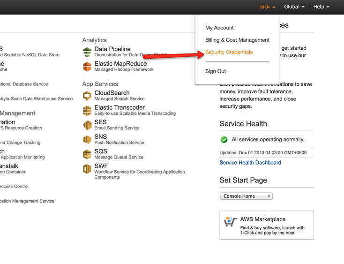344x264 pixels.
Task: Open the CloudSearch service link
Action: coord(112,93)
